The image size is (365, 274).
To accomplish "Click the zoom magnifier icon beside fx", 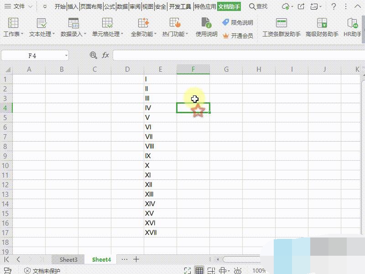I will click(94, 55).
